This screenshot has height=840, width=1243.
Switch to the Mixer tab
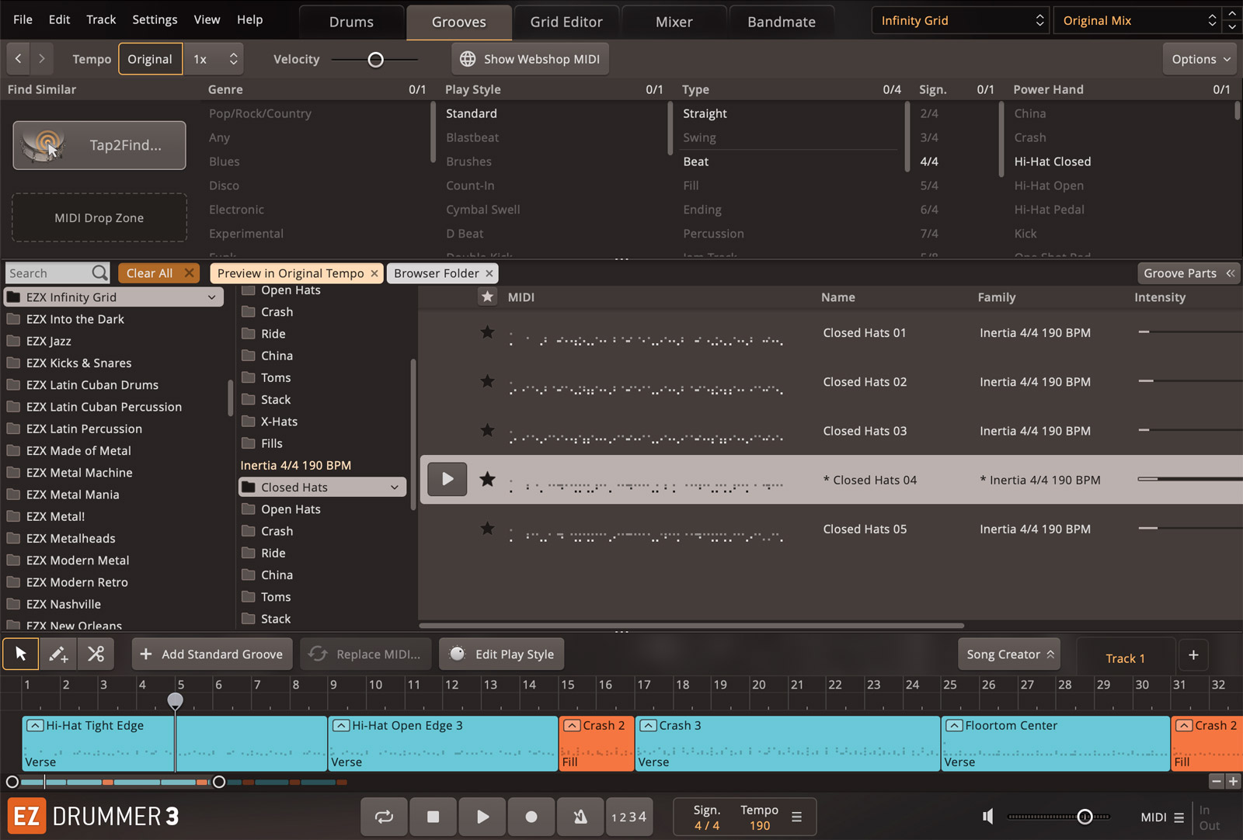point(674,22)
